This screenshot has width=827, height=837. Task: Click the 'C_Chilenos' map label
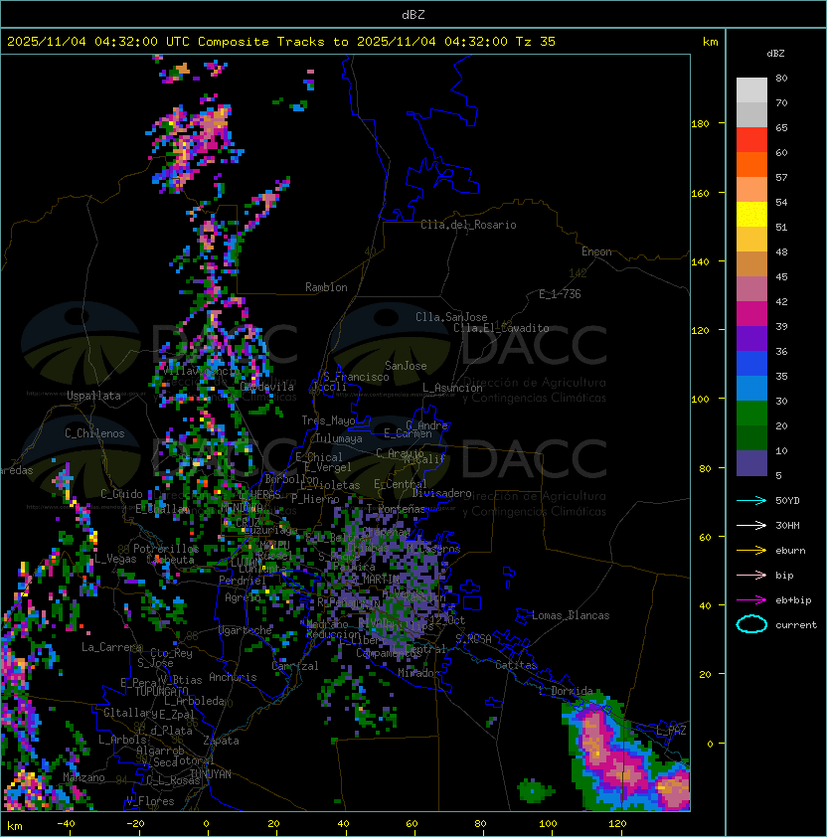click(94, 433)
